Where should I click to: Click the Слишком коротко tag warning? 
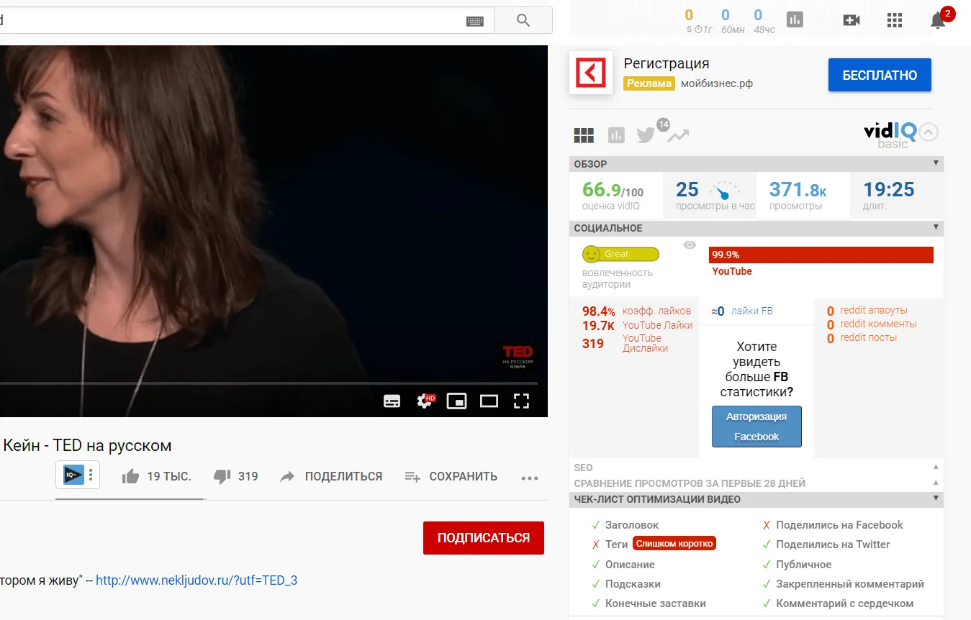(x=674, y=544)
